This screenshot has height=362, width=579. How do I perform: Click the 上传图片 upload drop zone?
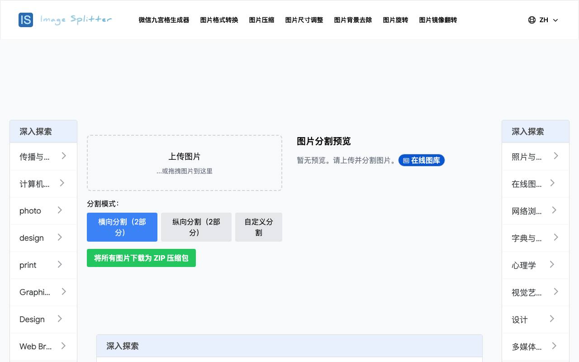185,163
